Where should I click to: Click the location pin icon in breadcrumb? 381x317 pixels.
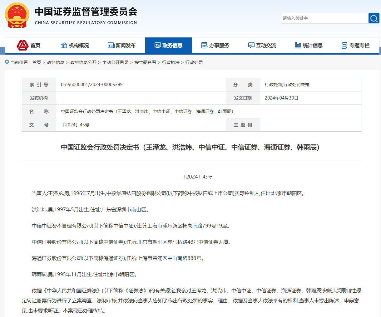pyautogui.click(x=7, y=62)
